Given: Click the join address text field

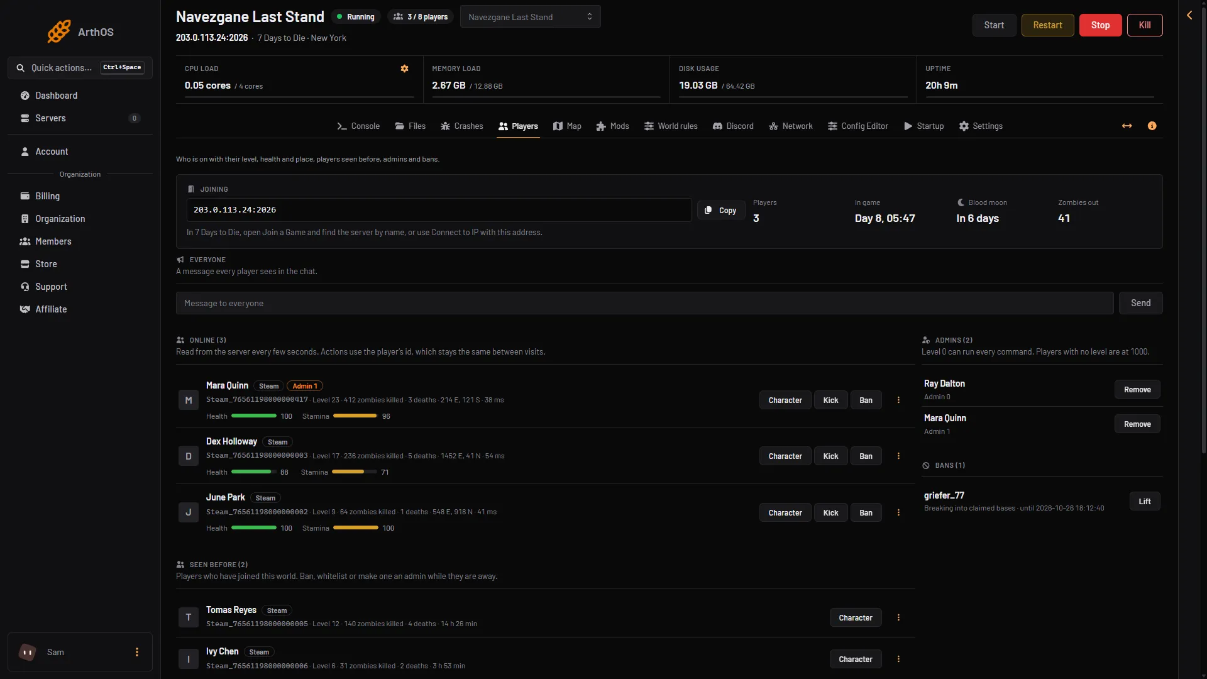Looking at the screenshot, I should click(x=439, y=210).
